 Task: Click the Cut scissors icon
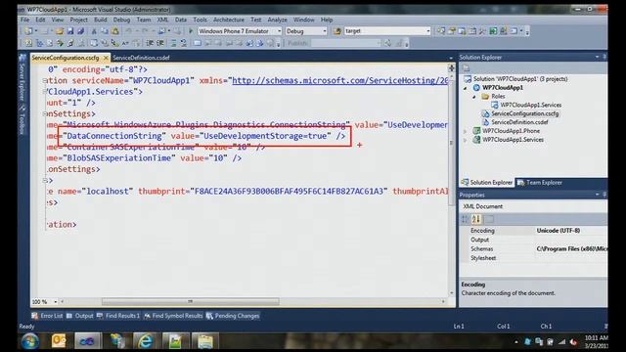pos(94,30)
